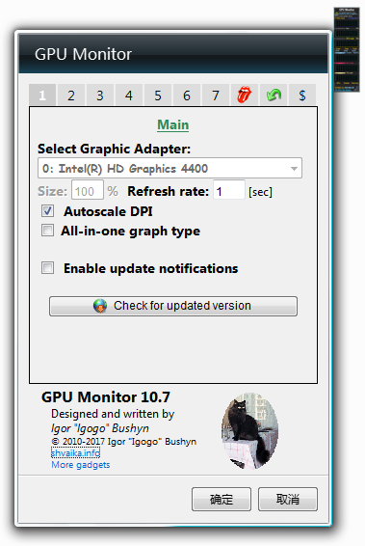Click the [sec] unit label
This screenshot has height=546, width=365.
coord(260,192)
